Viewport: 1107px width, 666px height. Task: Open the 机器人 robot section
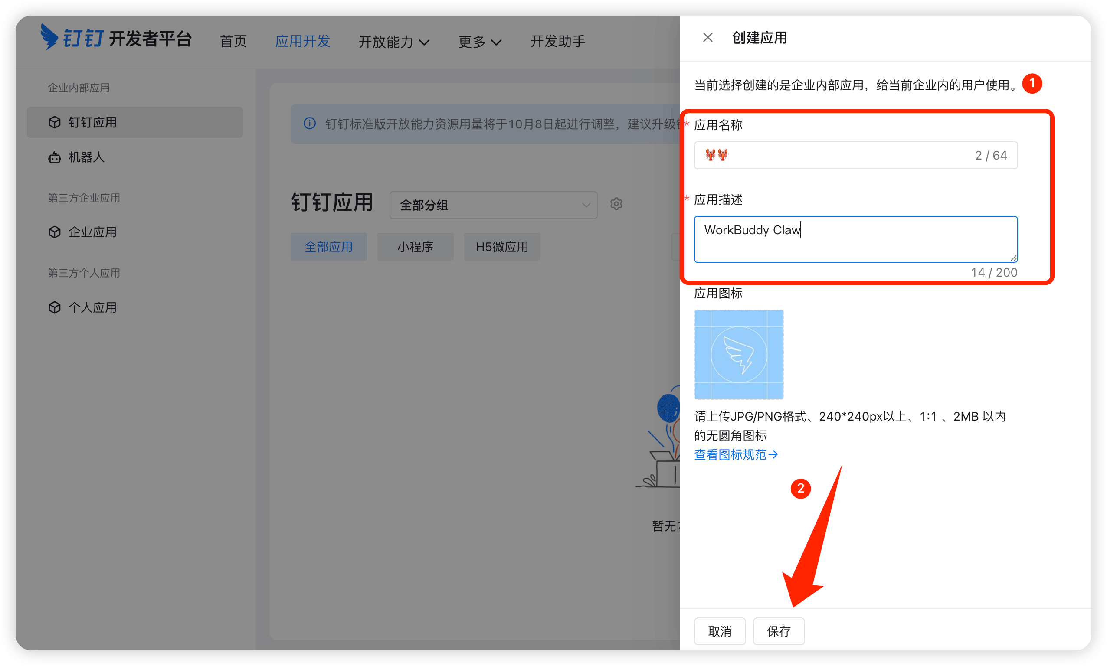(86, 157)
